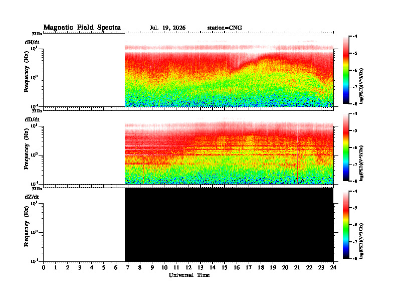Click the '-4' tick on dD/dt color bar
Image resolution: width=397 pixels, height=307 pixels.
355,114
